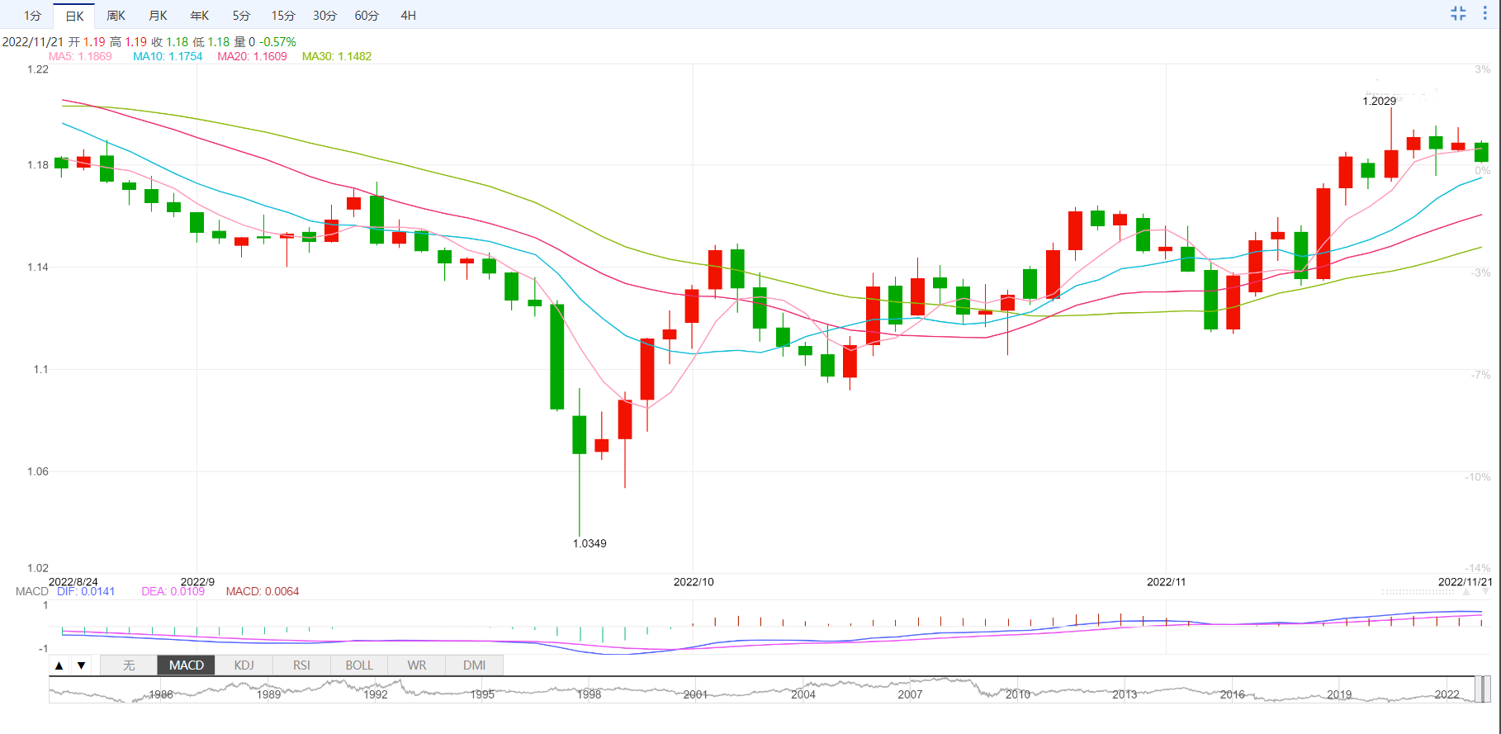Screen dimensions: 1501x734
Task: Select the 15分 timeframe tab
Action: click(x=283, y=16)
